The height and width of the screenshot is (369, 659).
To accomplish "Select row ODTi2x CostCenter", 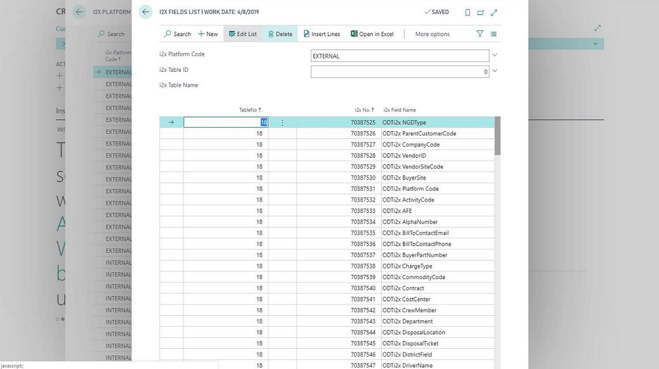I will (327, 299).
